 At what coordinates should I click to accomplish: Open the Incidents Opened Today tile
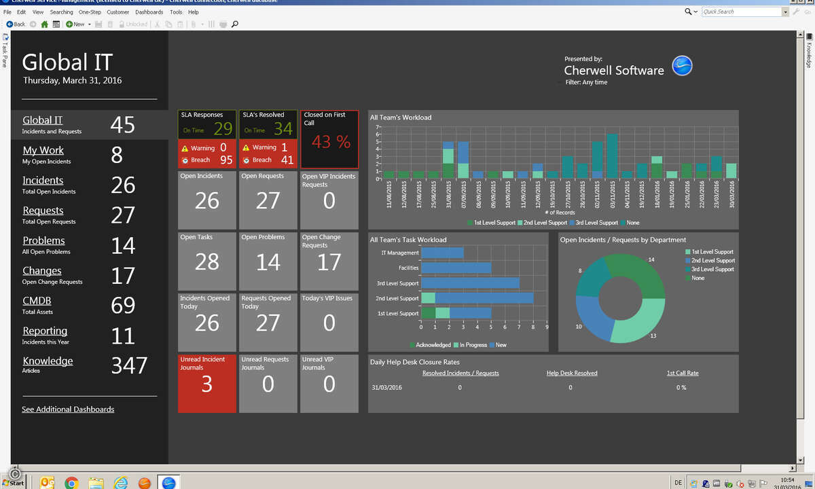pyautogui.click(x=207, y=323)
